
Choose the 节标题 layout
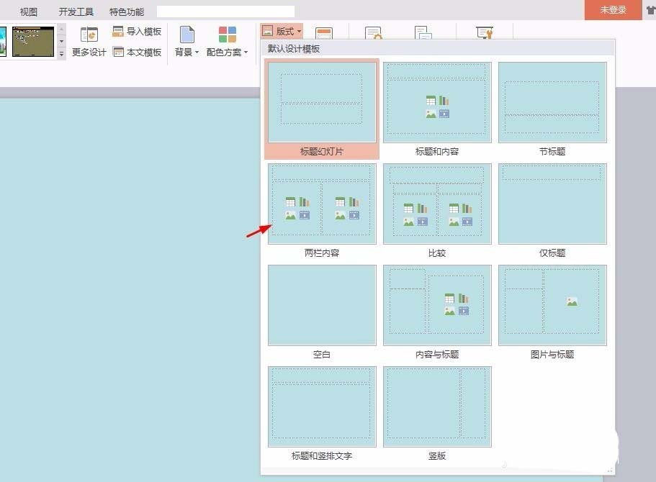click(552, 109)
